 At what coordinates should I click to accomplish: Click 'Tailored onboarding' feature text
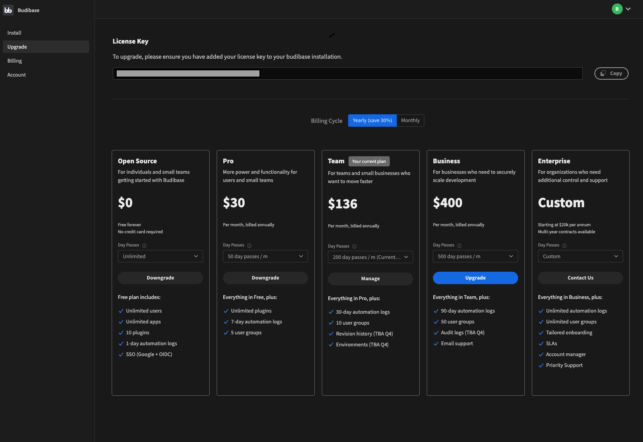[x=569, y=333]
